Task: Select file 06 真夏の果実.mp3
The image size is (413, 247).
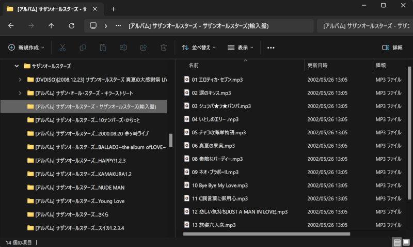Action: (213, 146)
